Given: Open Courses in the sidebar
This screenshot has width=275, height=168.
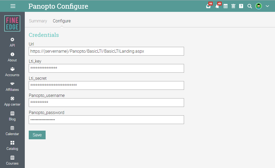Looking at the screenshot, I should pyautogui.click(x=12, y=160).
